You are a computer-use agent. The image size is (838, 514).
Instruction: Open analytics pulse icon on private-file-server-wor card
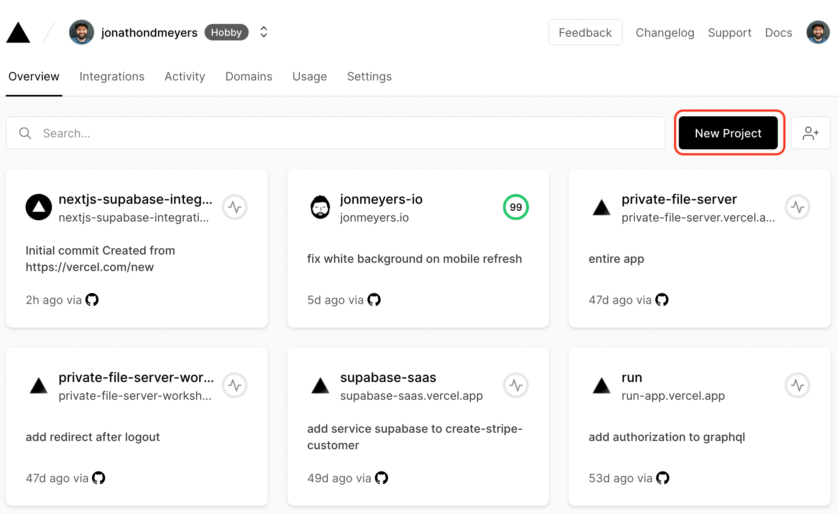[235, 385]
